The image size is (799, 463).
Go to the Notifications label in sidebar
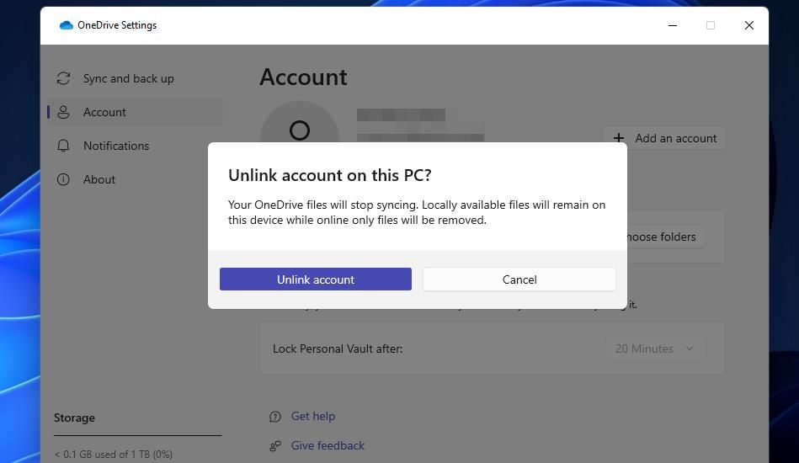coord(116,146)
